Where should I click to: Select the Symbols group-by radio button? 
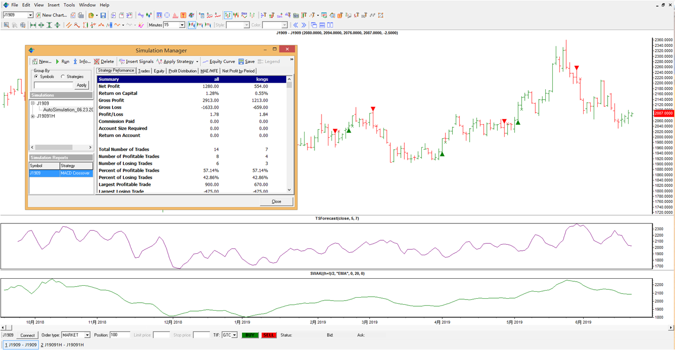(x=36, y=77)
